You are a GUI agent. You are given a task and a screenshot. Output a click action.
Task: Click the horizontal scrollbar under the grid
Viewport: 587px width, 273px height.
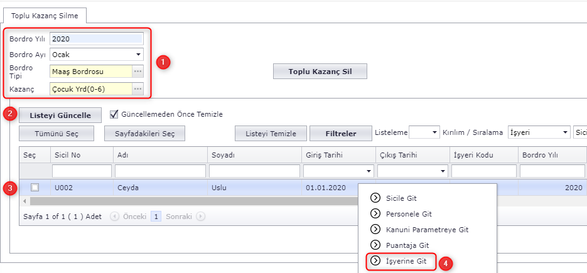pyautogui.click(x=188, y=201)
